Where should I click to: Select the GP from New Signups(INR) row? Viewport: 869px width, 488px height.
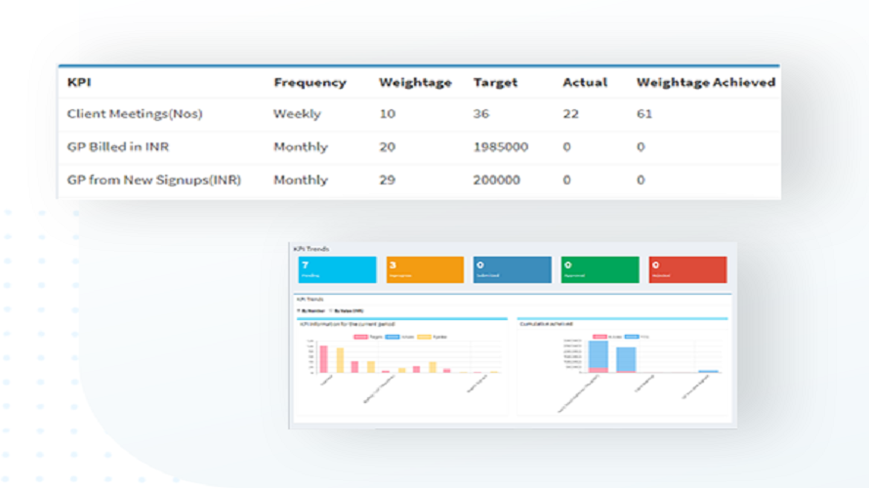[420, 180]
